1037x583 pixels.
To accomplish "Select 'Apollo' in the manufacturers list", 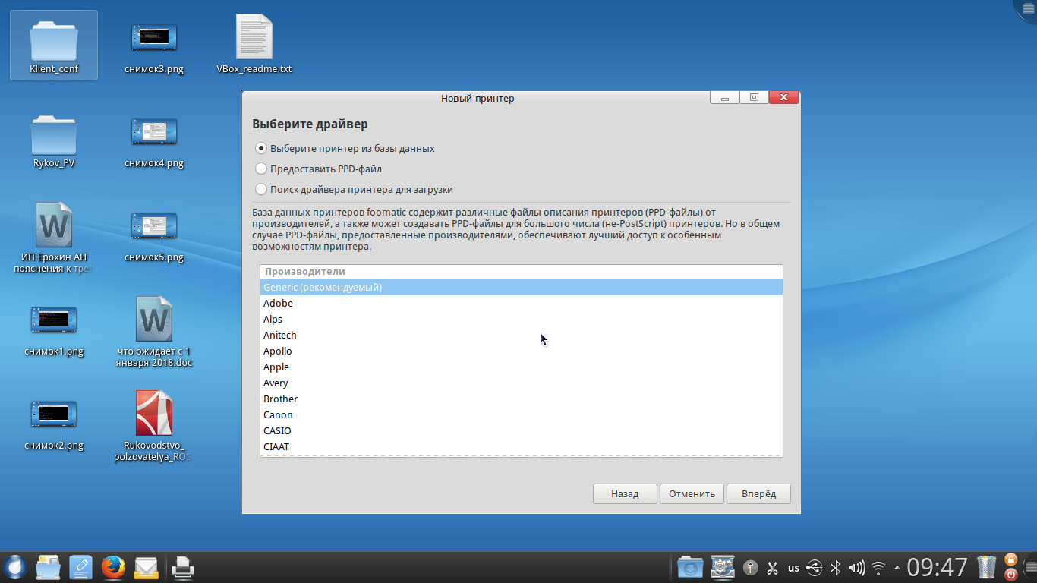I will coord(521,351).
